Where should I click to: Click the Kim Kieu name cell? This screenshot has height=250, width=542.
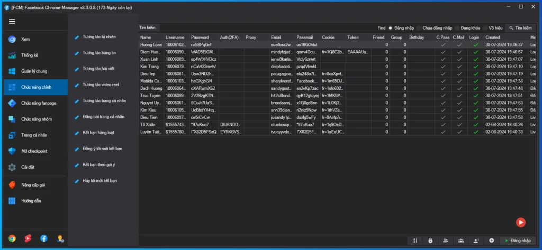pos(151,110)
